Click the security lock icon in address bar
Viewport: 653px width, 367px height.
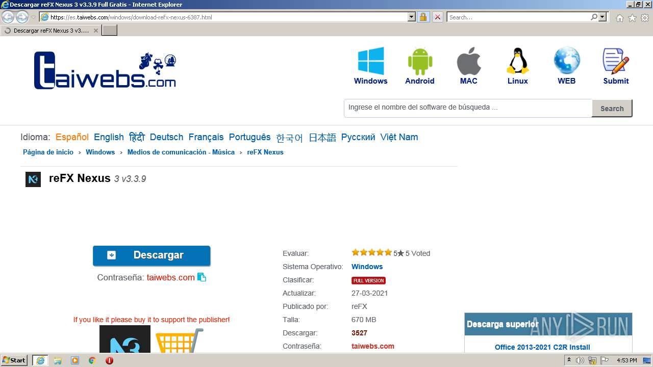click(x=423, y=17)
